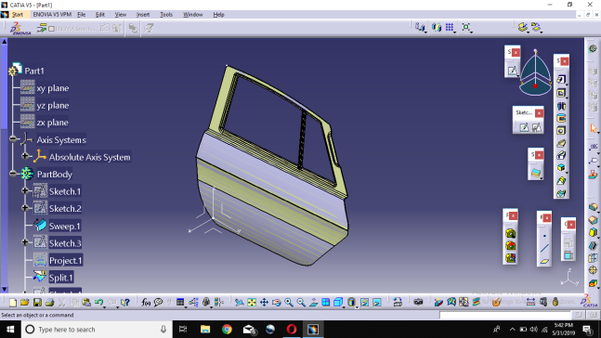Activate Fly Mode plane icon
This screenshot has height=338, width=601.
(239, 303)
